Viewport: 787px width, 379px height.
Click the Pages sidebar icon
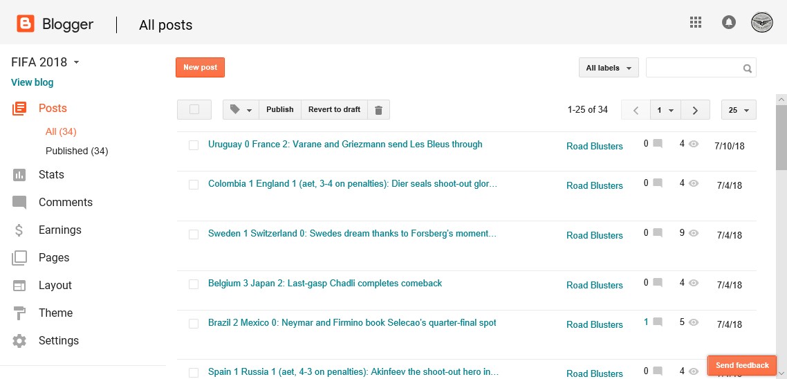(19, 258)
